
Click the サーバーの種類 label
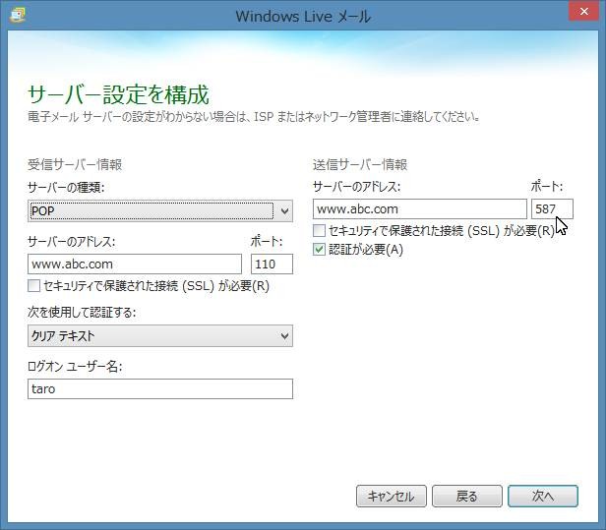coord(66,188)
